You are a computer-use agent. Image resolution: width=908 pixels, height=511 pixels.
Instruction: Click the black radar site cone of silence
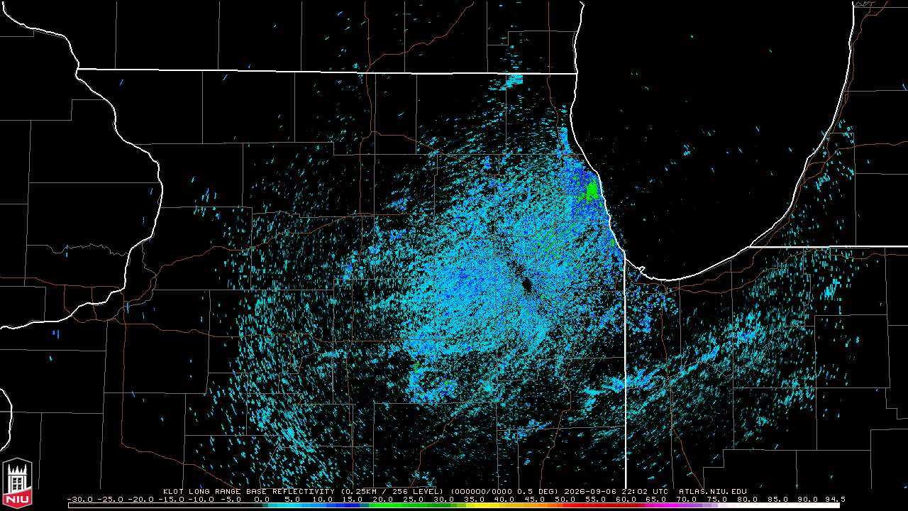(x=527, y=284)
